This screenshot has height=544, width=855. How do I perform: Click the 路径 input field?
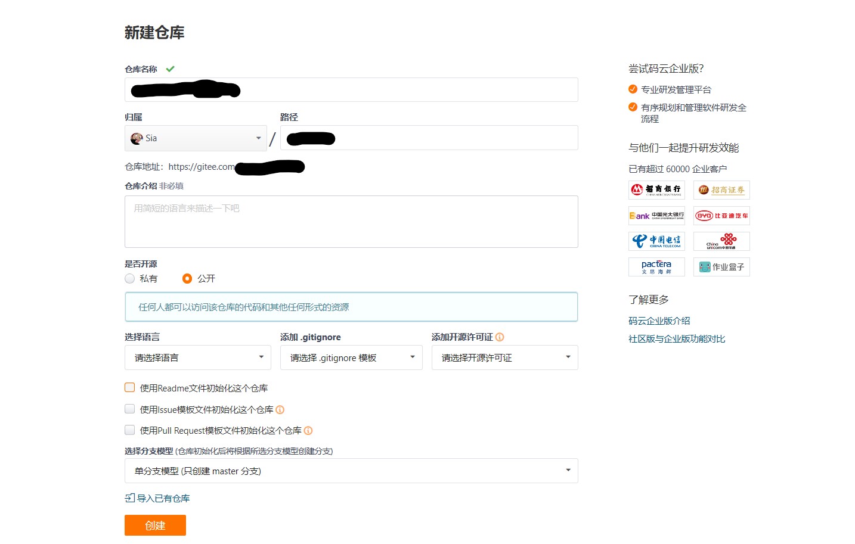click(x=429, y=138)
